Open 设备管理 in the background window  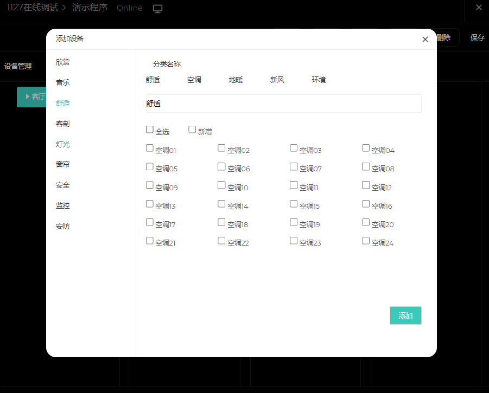click(x=18, y=66)
